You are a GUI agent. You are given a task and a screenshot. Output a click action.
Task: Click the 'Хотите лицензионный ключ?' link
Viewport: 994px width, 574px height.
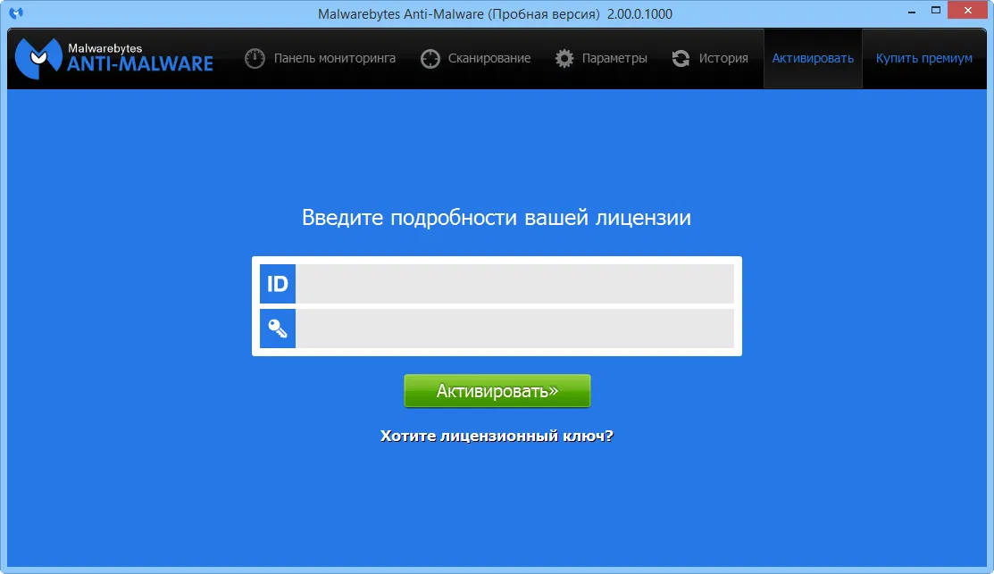tap(497, 437)
